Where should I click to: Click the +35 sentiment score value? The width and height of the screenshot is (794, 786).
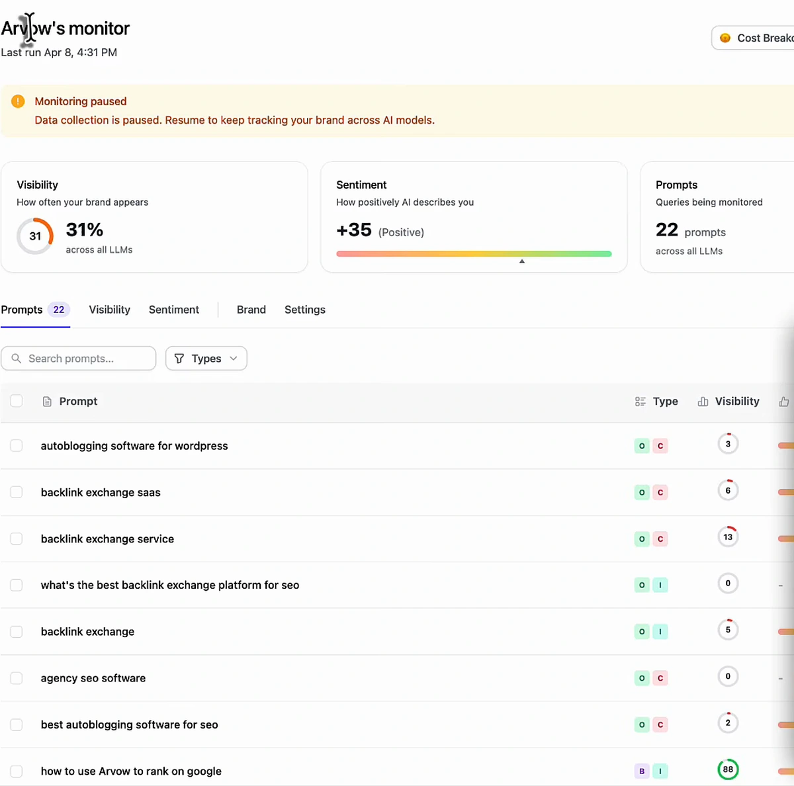pos(354,230)
